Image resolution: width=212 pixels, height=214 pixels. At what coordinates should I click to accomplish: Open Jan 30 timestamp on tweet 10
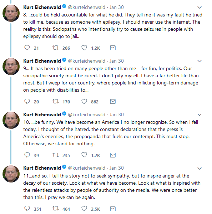117,115
